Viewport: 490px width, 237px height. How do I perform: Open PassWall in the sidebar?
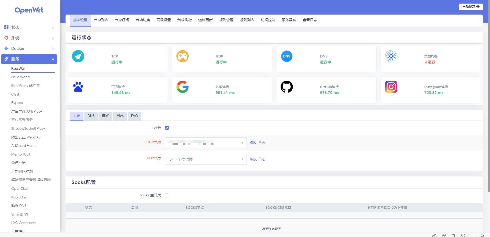pyautogui.click(x=18, y=68)
